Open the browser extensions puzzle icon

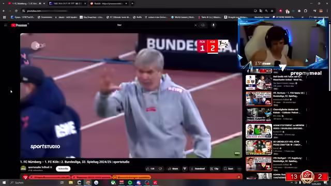[x=306, y=11]
